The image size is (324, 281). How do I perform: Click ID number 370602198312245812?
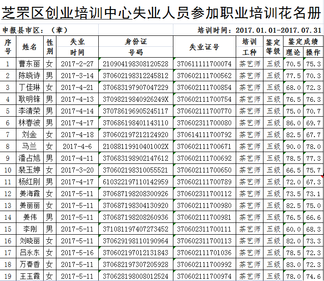pyautogui.click(x=136, y=75)
